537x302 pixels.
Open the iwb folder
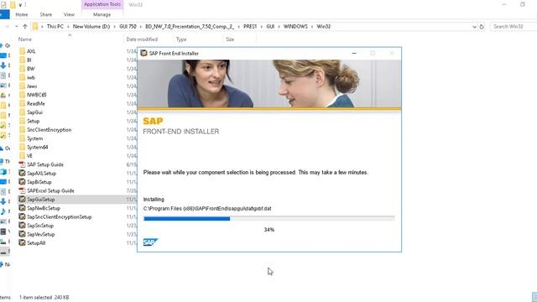coord(30,77)
